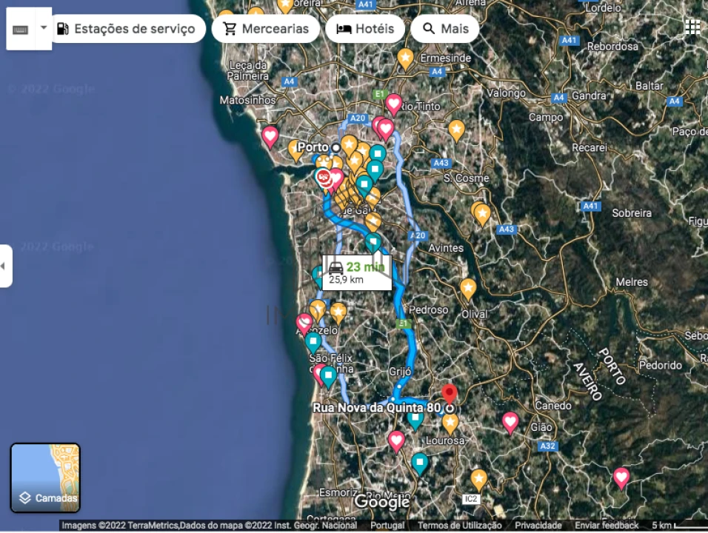Open the Camadas layers thumbnail

click(45, 477)
